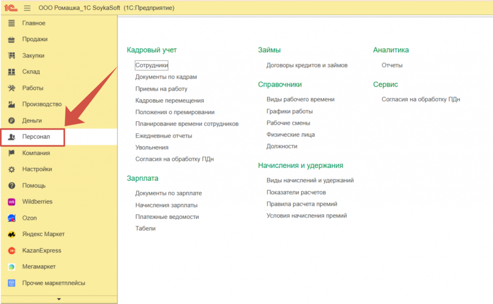This screenshot has height=304, width=493.
Task: Click the gear icon beside Настройки
Action: tap(12, 170)
